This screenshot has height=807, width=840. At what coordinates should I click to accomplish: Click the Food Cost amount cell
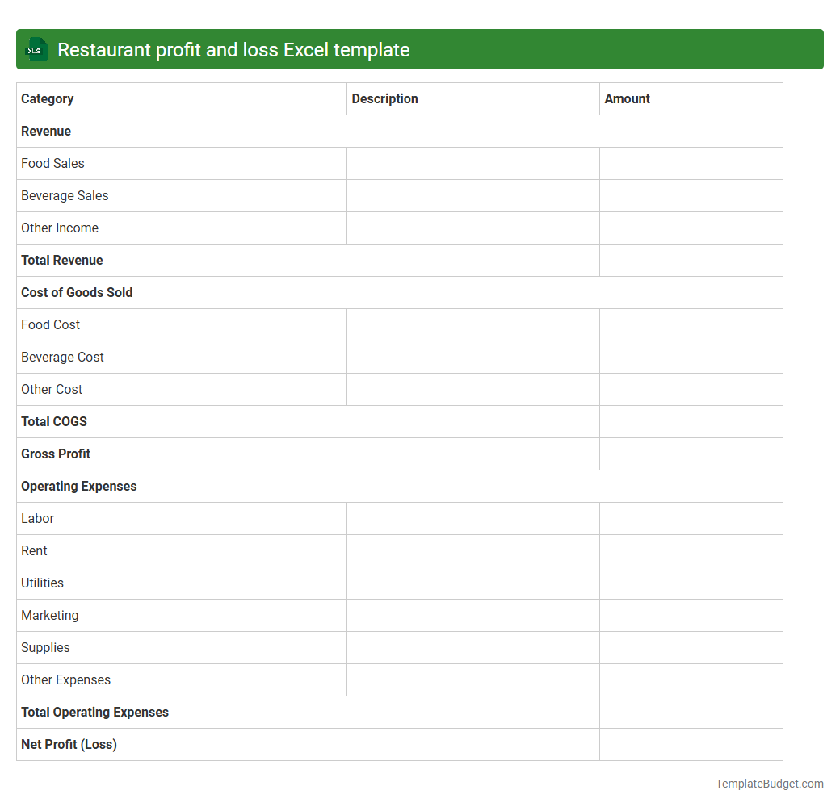(x=691, y=324)
